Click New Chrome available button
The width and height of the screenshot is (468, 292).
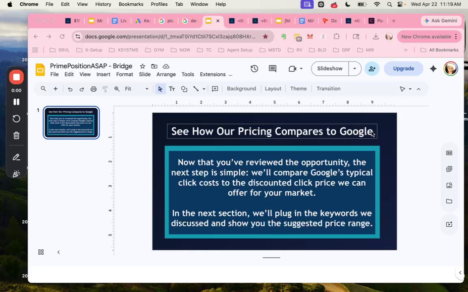(x=429, y=36)
